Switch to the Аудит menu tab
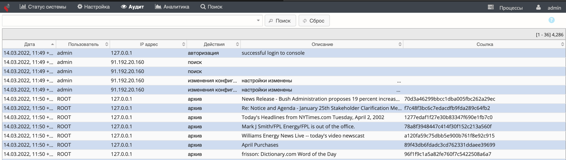 pyautogui.click(x=132, y=7)
